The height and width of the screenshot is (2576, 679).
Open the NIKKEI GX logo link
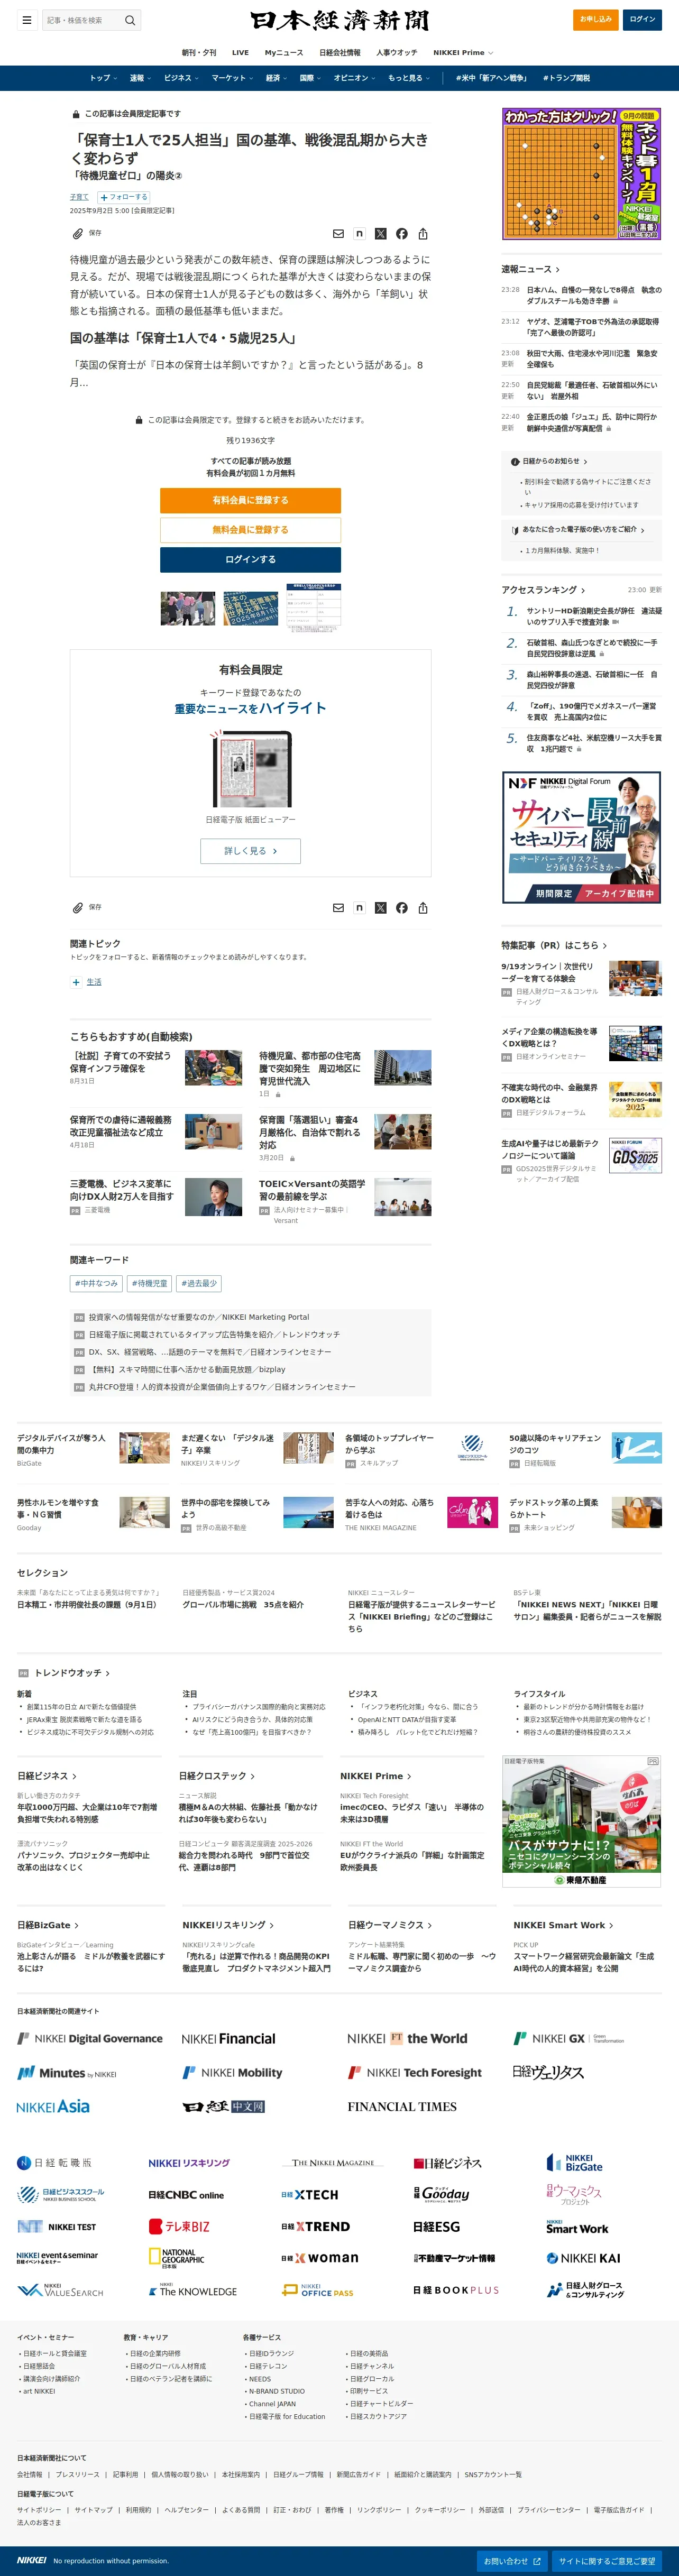(x=568, y=2038)
